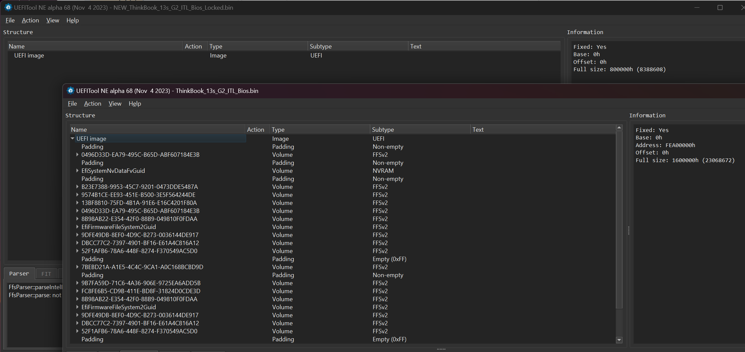
Task: Open File menu in the front ThinkBook_13s_G2_ITL_Bios.bin window
Action: (x=72, y=104)
